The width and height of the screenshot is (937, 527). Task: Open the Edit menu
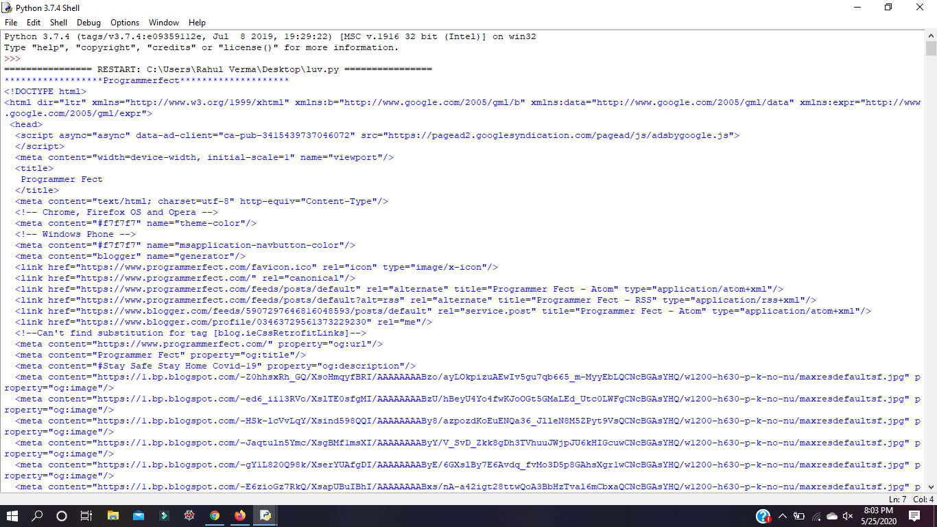(34, 23)
